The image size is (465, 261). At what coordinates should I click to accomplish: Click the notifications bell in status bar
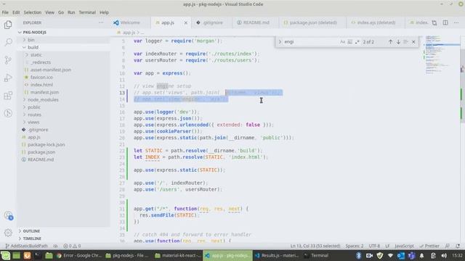pyautogui.click(x=458, y=246)
